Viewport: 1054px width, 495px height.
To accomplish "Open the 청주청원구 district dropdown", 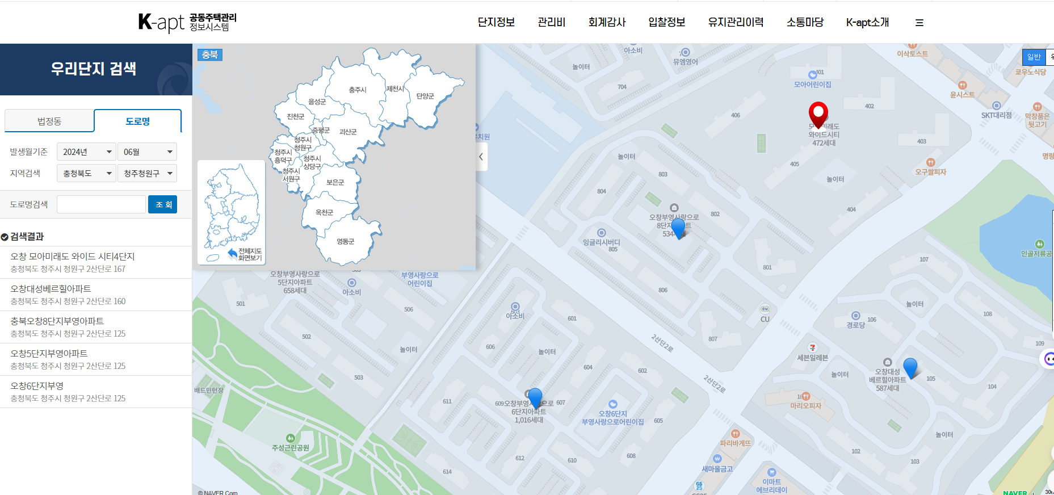I will coord(147,173).
